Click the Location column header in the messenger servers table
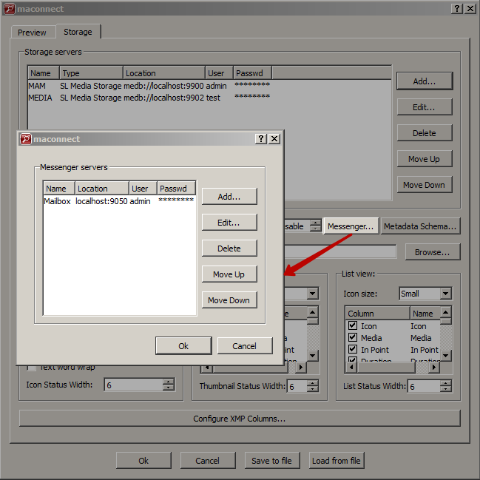This screenshot has width=480, height=480. [101, 189]
